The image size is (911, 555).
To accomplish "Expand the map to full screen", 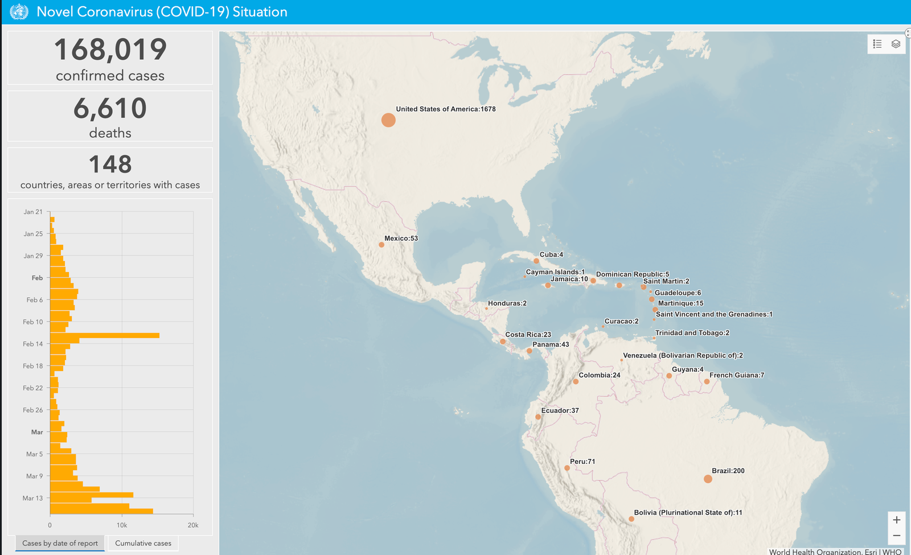I will [x=908, y=33].
